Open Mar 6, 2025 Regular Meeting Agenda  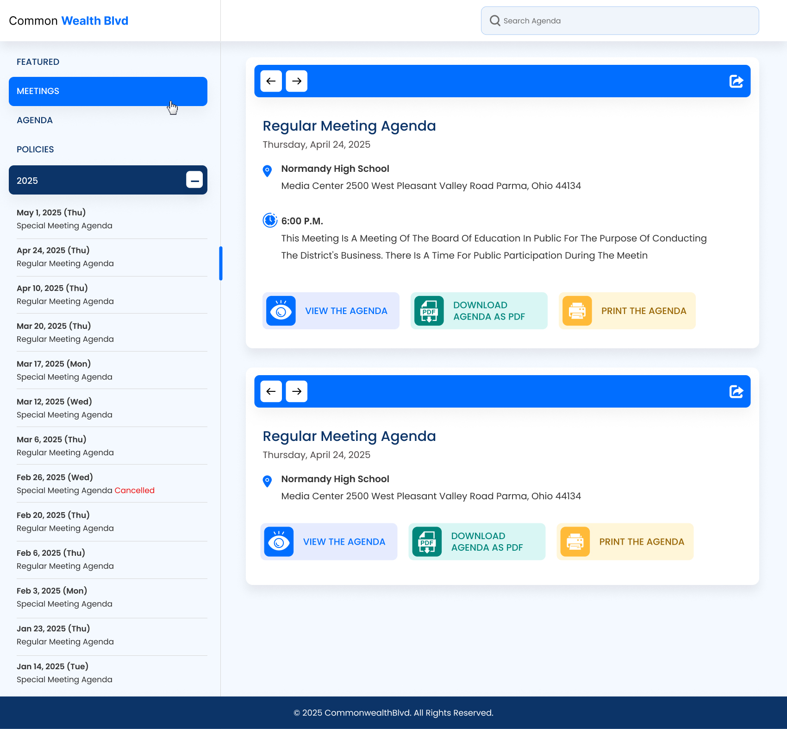tap(112, 446)
